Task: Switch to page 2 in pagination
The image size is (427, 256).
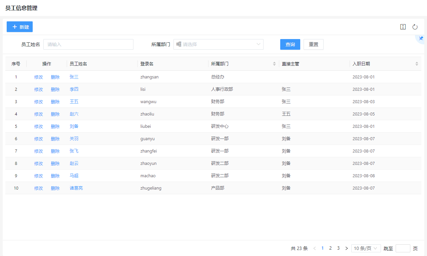Action: pyautogui.click(x=330, y=248)
